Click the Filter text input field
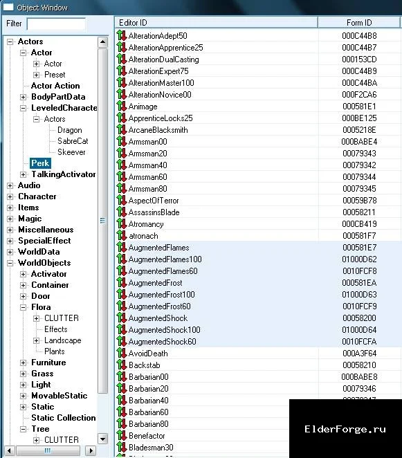This screenshot has width=402, height=458. pos(56,24)
